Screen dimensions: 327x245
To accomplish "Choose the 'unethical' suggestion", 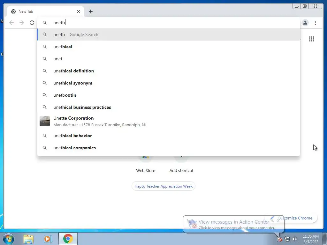I will coord(169,47).
